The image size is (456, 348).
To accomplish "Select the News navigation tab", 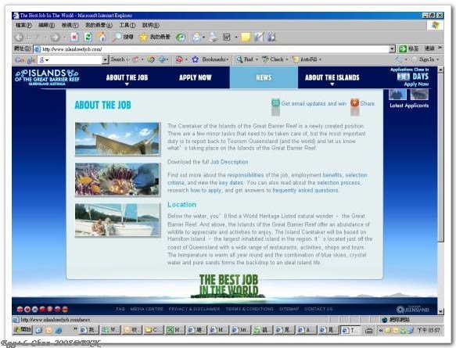I will click(x=264, y=77).
